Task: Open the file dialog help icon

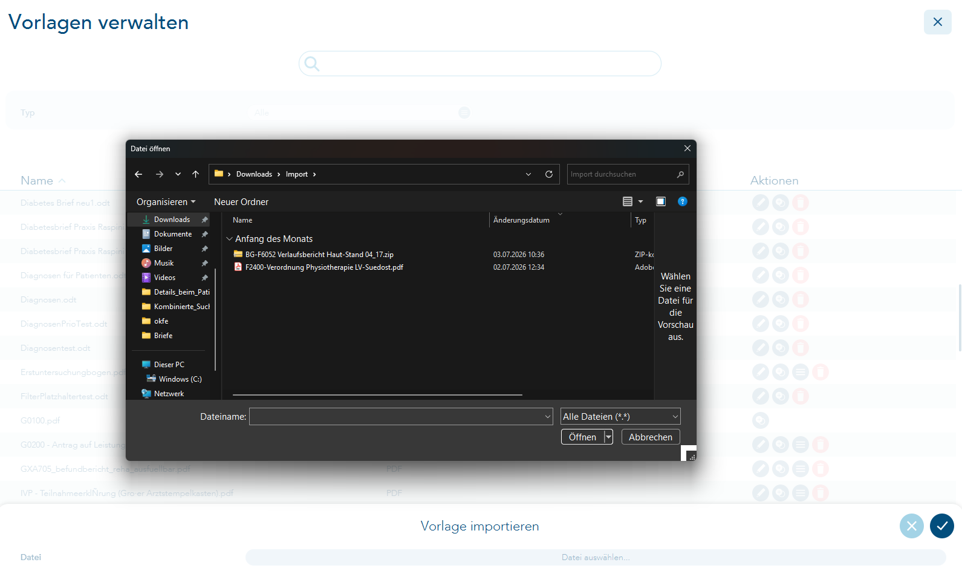Action: point(683,201)
